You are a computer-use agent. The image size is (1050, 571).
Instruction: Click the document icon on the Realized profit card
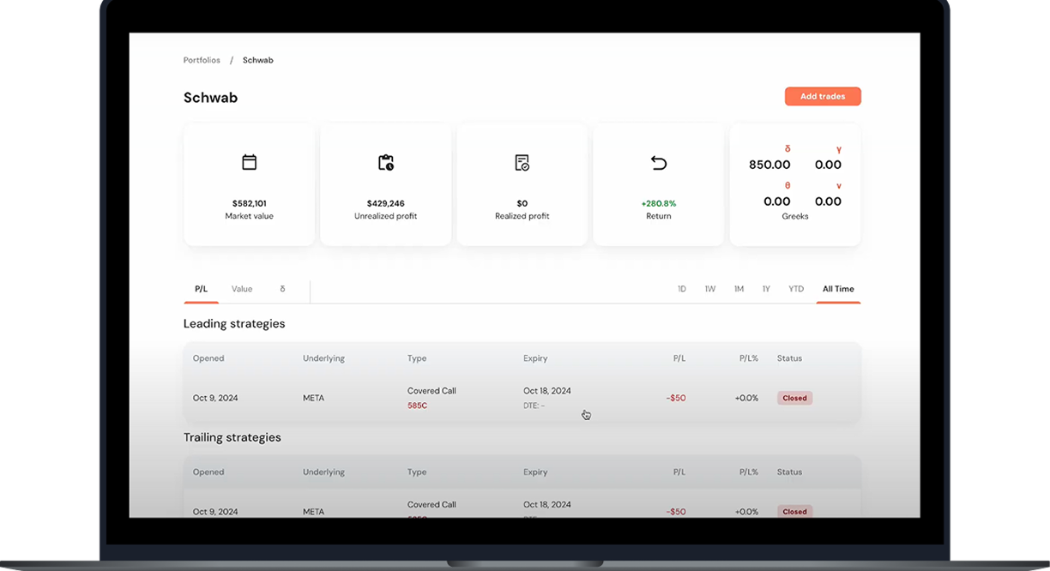[522, 162]
